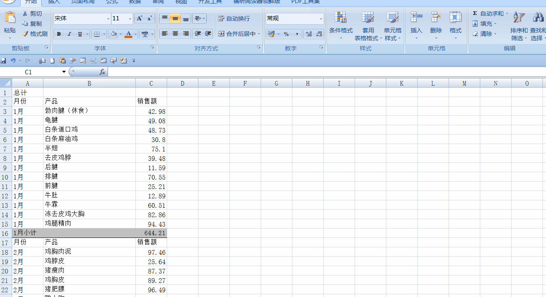This screenshot has height=297, width=546.
Task: Open the Name Box dropdown arrow beside C1
Action: [x=64, y=72]
